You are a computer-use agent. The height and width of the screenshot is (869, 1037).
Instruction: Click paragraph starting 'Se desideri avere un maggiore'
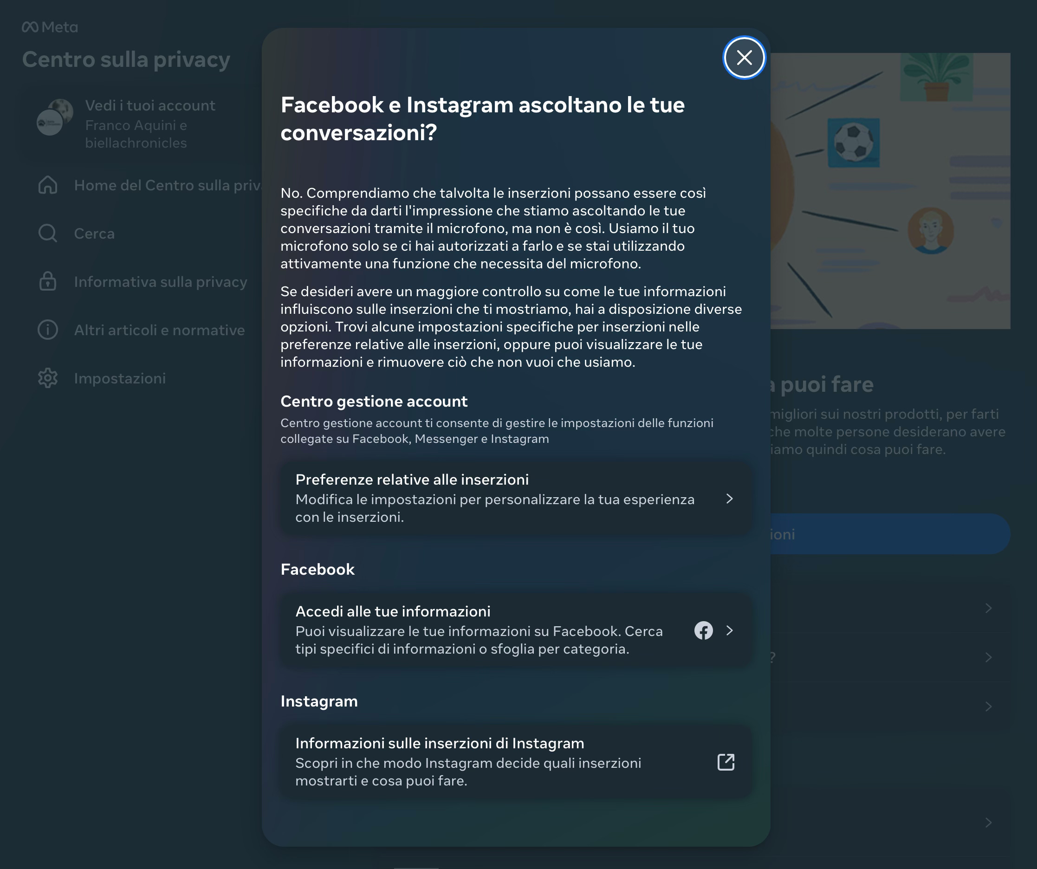coord(511,326)
